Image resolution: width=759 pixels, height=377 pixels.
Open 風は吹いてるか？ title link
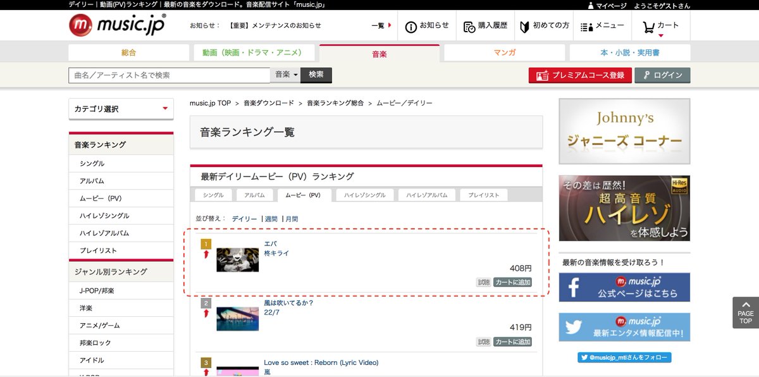coord(288,303)
